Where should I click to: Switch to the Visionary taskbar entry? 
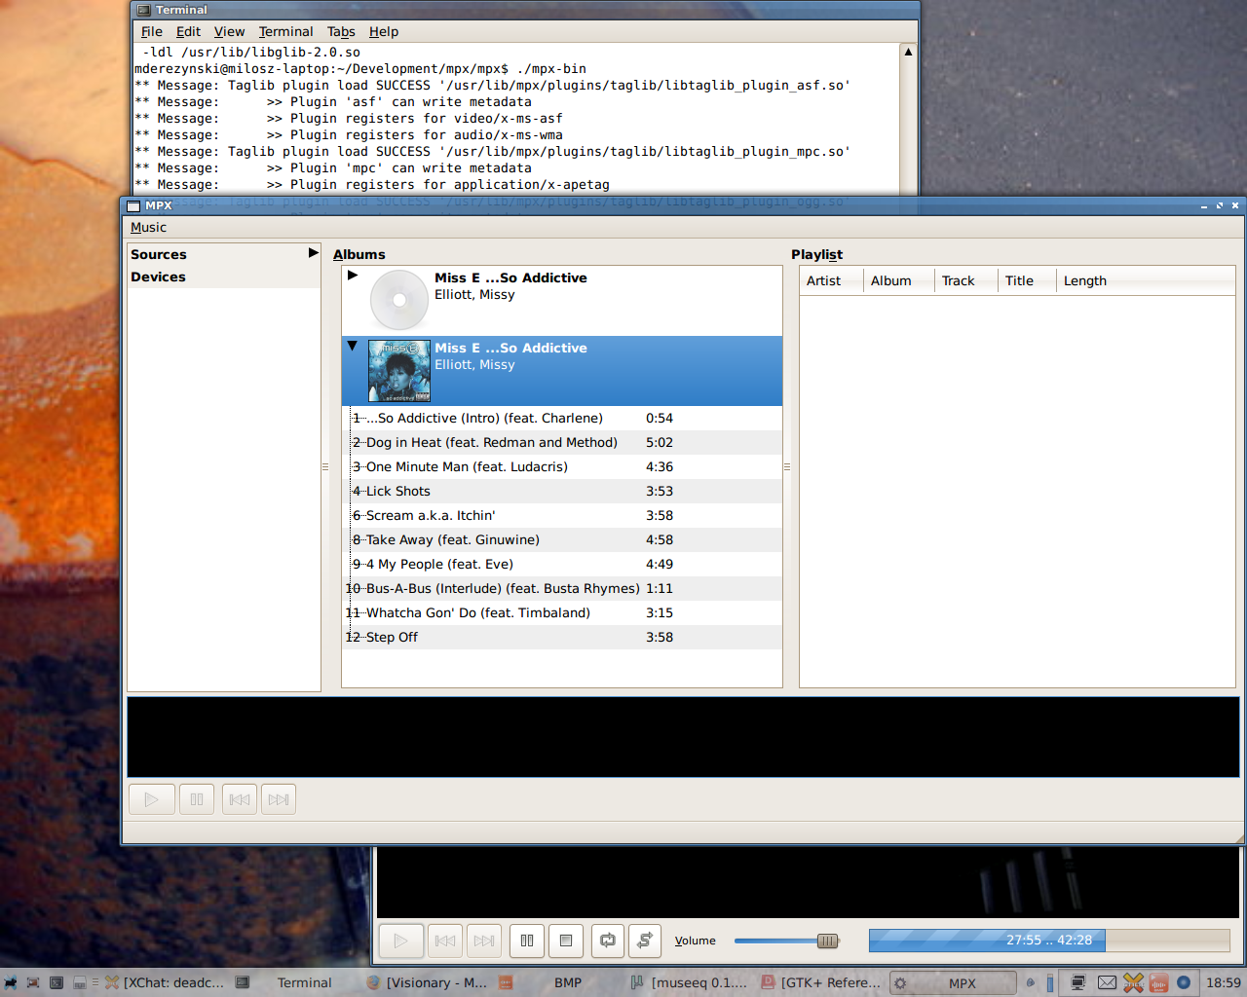tap(427, 982)
